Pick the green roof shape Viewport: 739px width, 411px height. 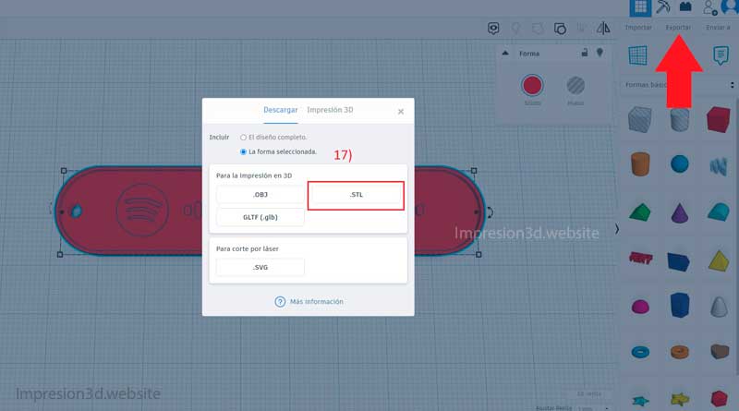(x=639, y=212)
